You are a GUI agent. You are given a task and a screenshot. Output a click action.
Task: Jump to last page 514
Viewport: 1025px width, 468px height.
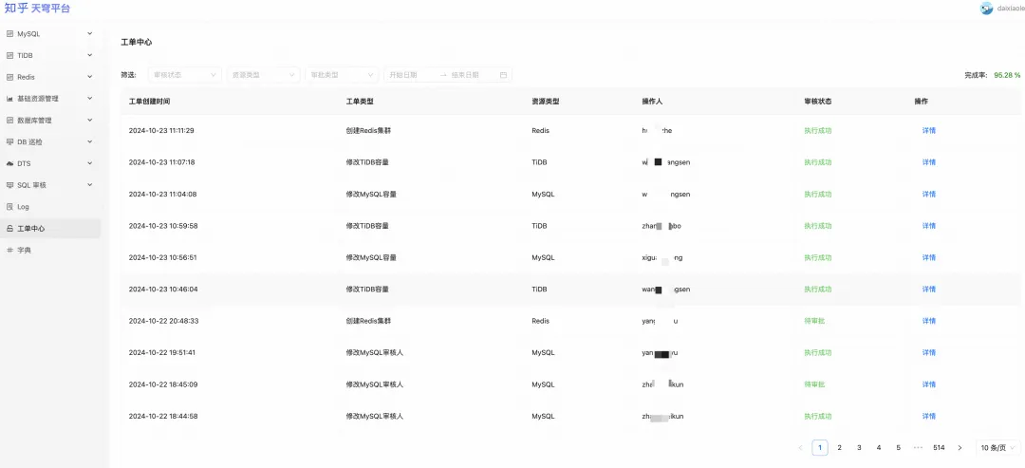coord(939,448)
